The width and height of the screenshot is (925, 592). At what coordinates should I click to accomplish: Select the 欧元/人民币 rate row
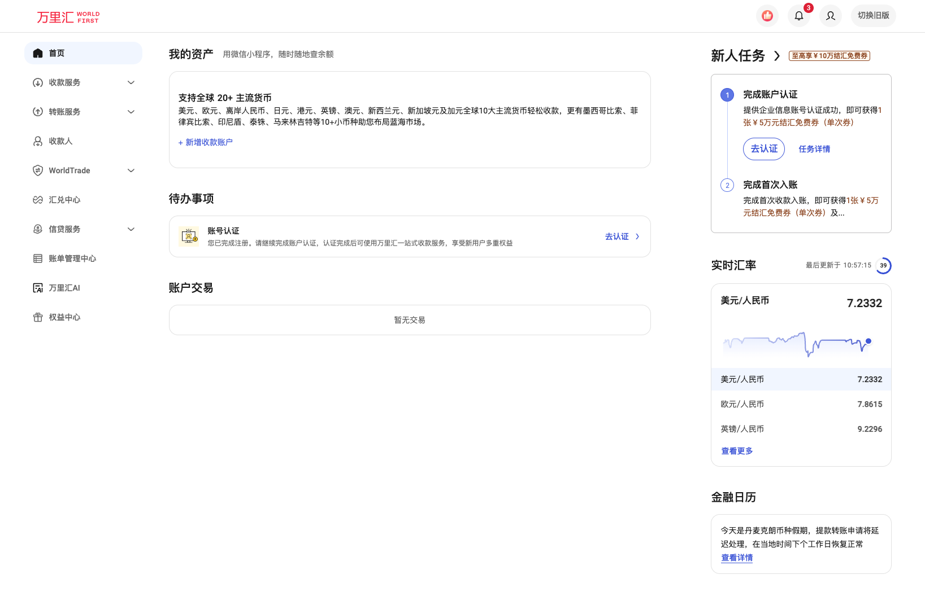click(x=801, y=404)
